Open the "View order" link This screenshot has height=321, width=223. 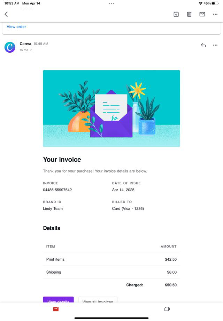click(16, 26)
